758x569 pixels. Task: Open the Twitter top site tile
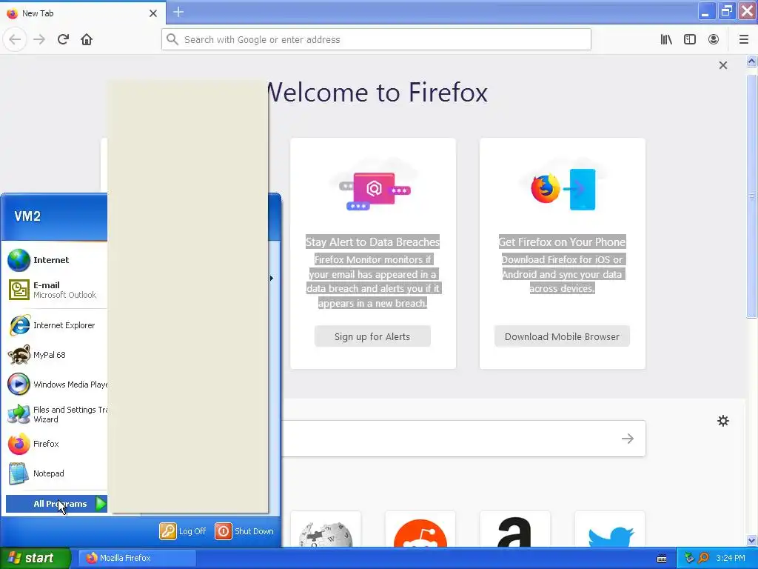610,529
